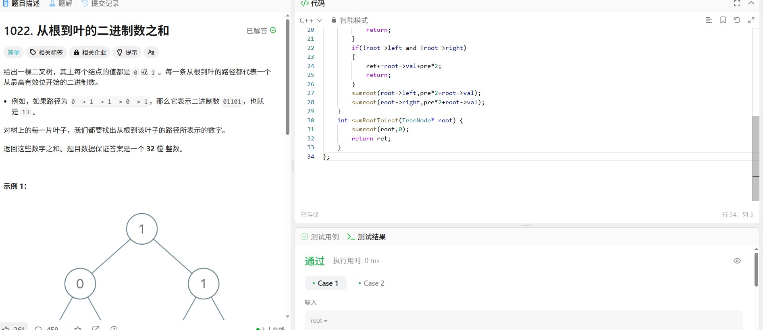Click the 示例 1: heading

pos(15,186)
